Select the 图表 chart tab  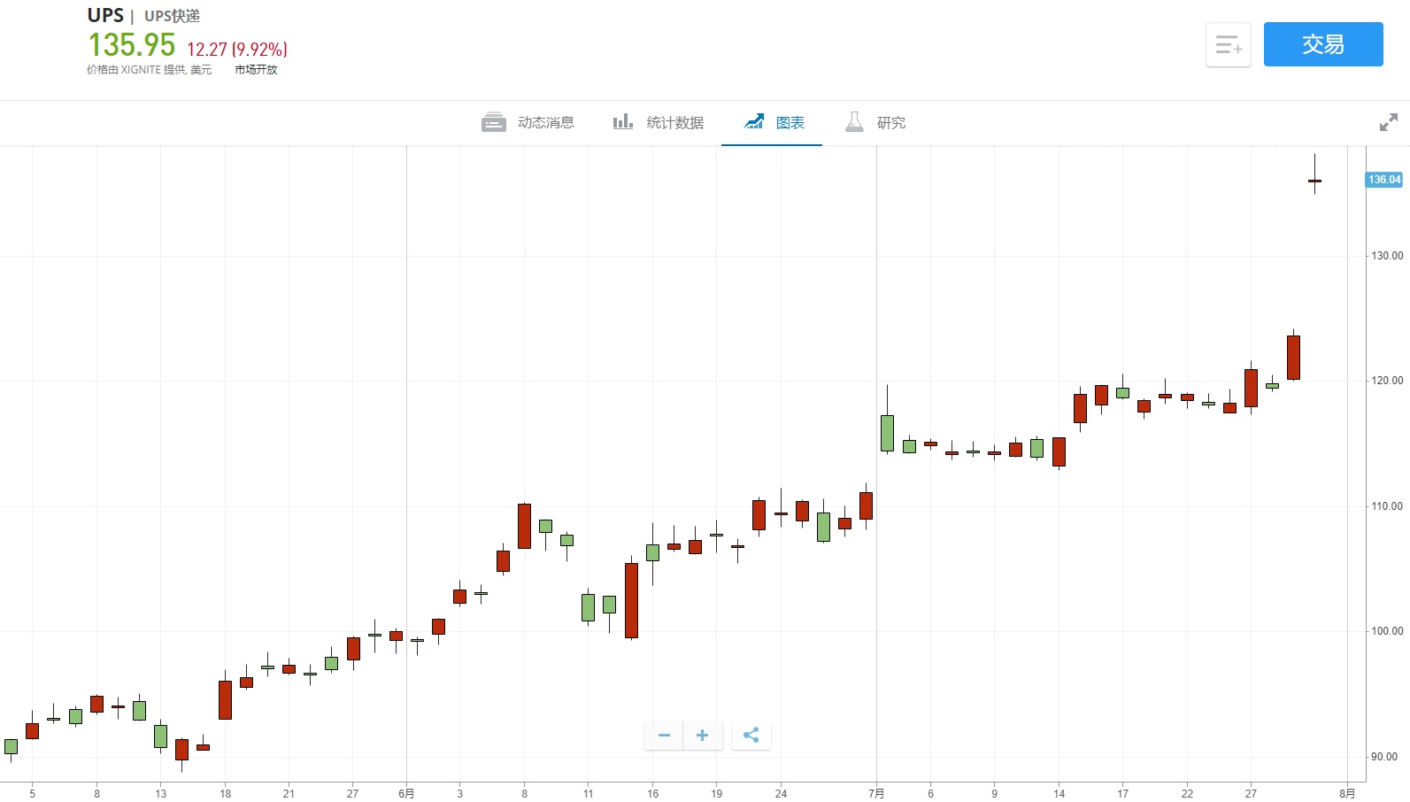[790, 122]
